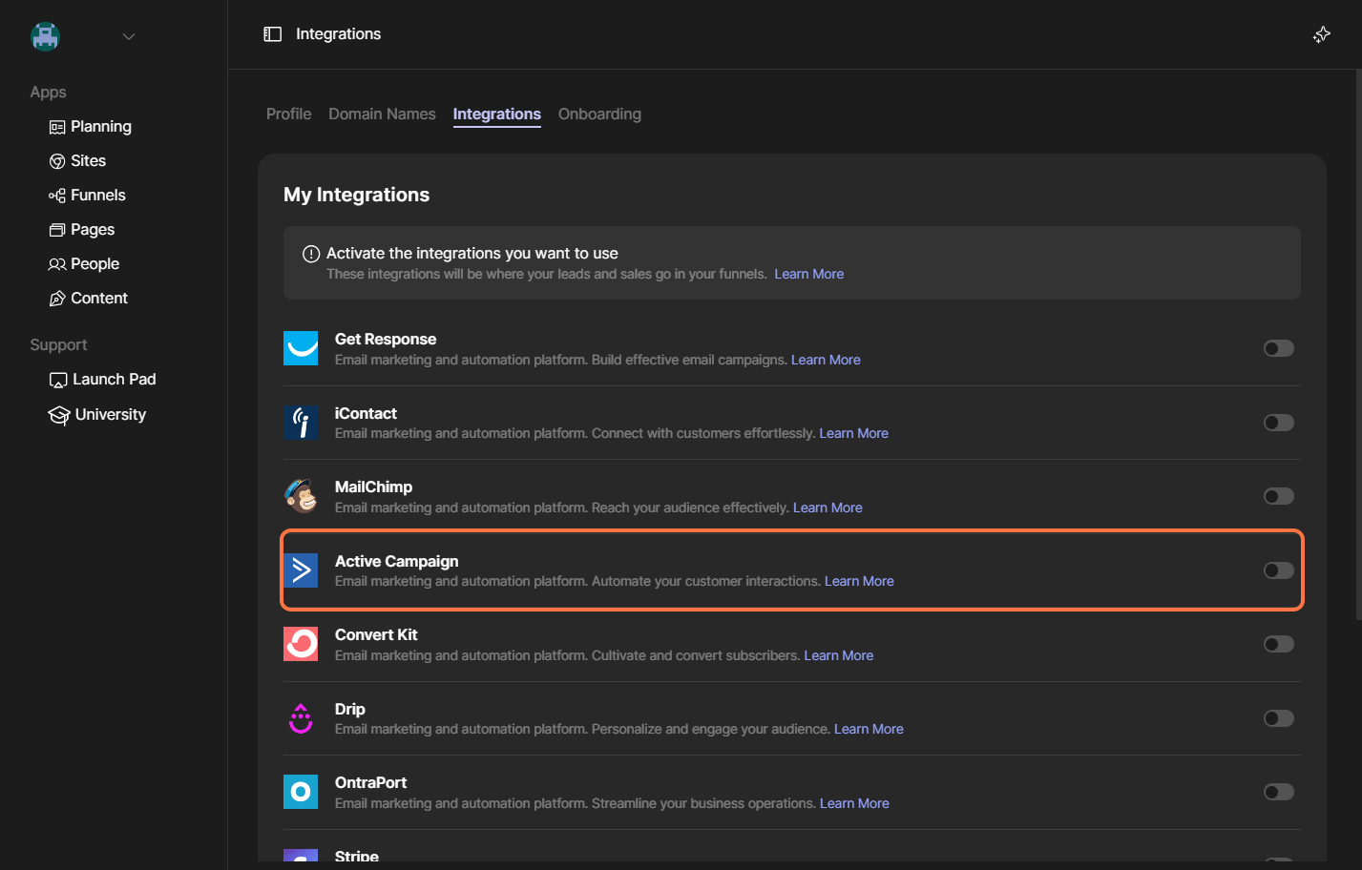
Task: Click the Sites icon in sidebar
Action: pos(57,161)
